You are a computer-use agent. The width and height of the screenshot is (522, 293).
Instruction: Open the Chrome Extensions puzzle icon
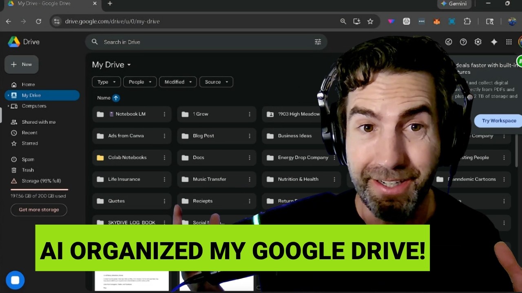(x=467, y=22)
